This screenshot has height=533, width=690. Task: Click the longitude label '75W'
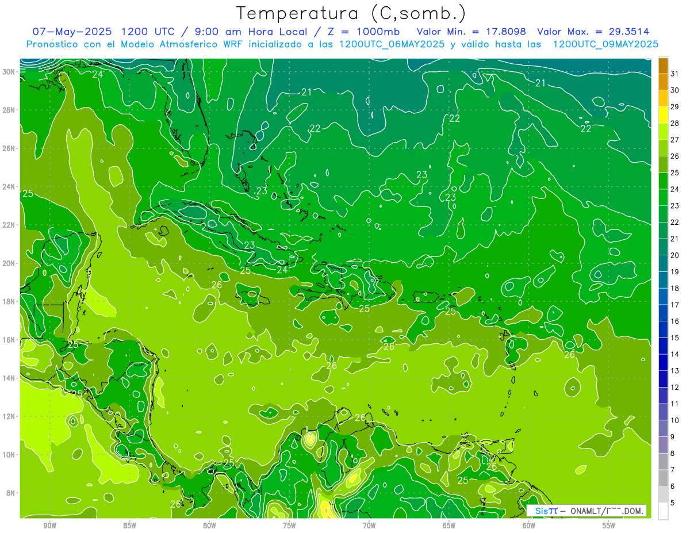tap(289, 525)
